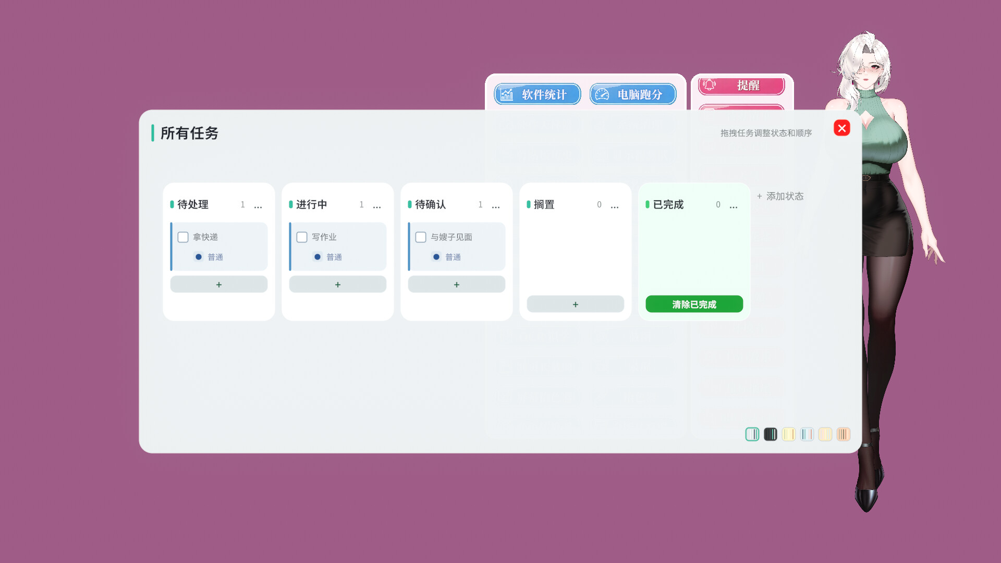Click the 普通 priority tag on 拿快递
This screenshot has height=563, width=1001.
tap(209, 258)
